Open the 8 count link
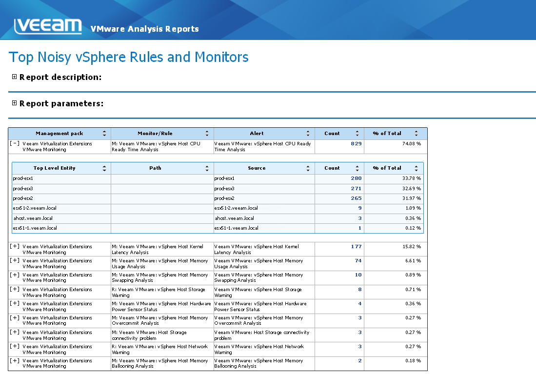The height and width of the screenshot is (374, 536). (359, 289)
